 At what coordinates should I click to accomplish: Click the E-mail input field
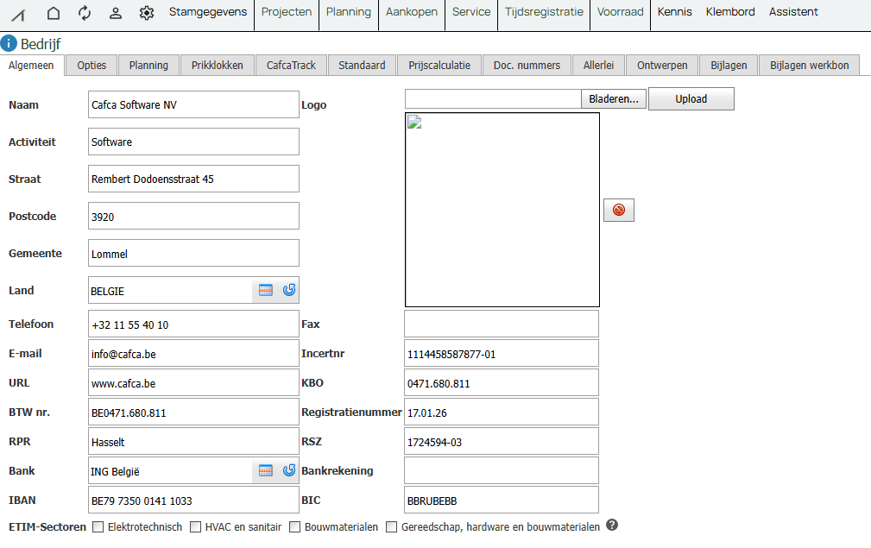[x=193, y=354]
